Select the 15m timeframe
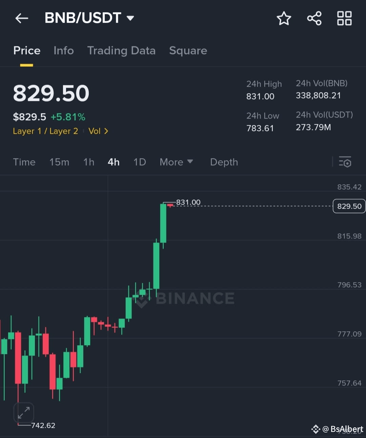366x438 pixels. 59,162
